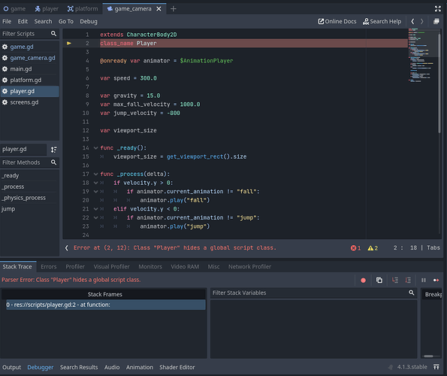Fold the if block at line 18
This screenshot has width=447, height=376.
click(x=96, y=183)
